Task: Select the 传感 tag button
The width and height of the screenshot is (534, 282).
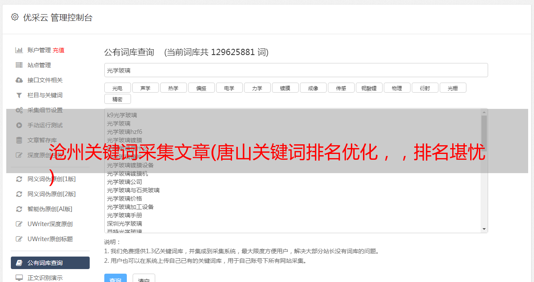Action: point(341,88)
